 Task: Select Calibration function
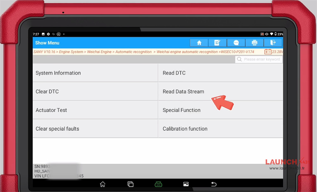[x=185, y=128]
